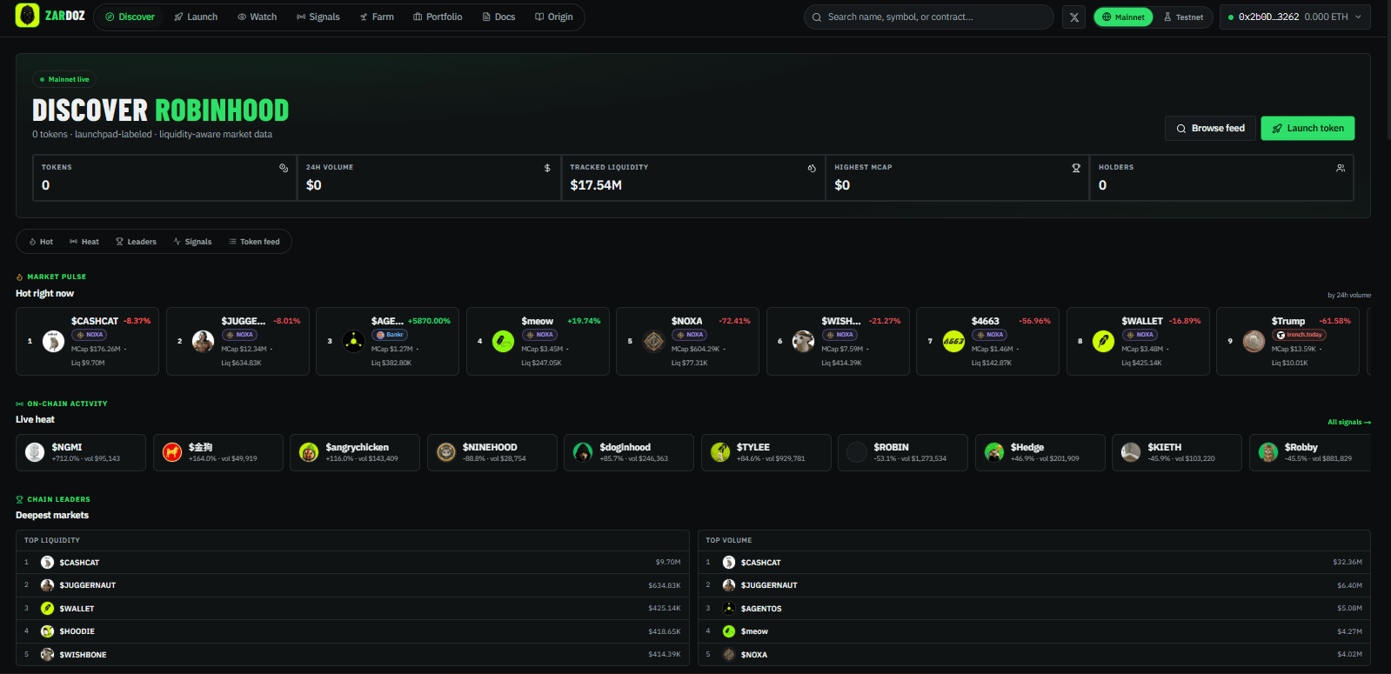Viewport: 1391px width, 674px height.
Task: Click the $meow green token avatar
Action: (x=504, y=341)
